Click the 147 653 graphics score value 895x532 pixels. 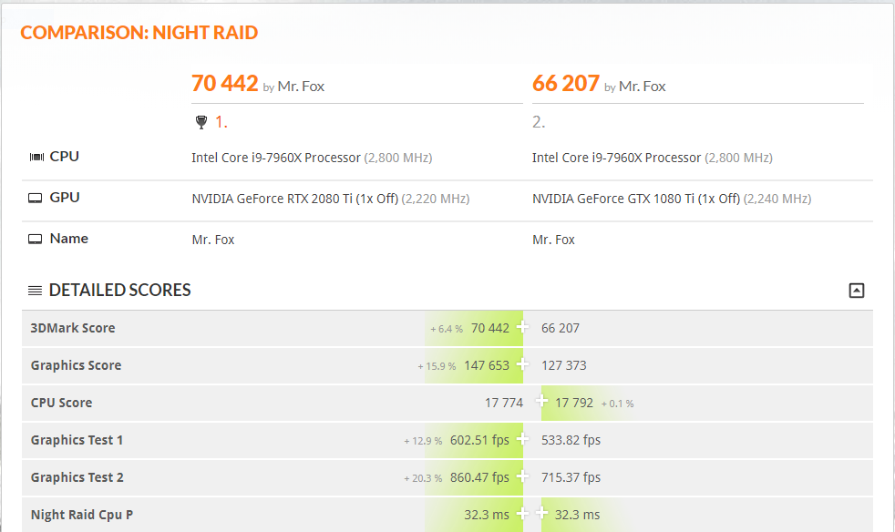(487, 365)
